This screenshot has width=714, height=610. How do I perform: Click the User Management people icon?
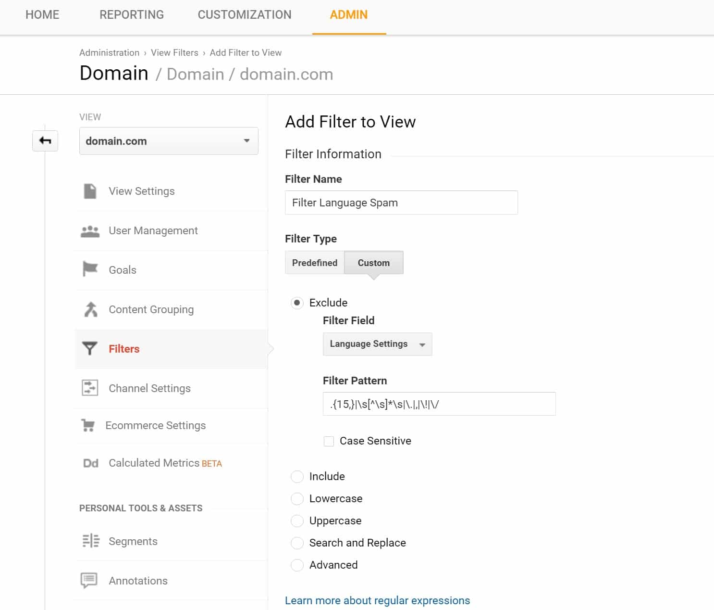(x=90, y=231)
